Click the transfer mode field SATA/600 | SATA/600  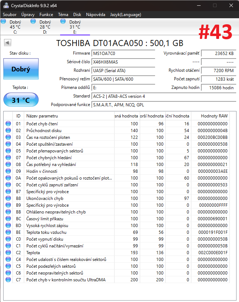[x=123, y=79]
